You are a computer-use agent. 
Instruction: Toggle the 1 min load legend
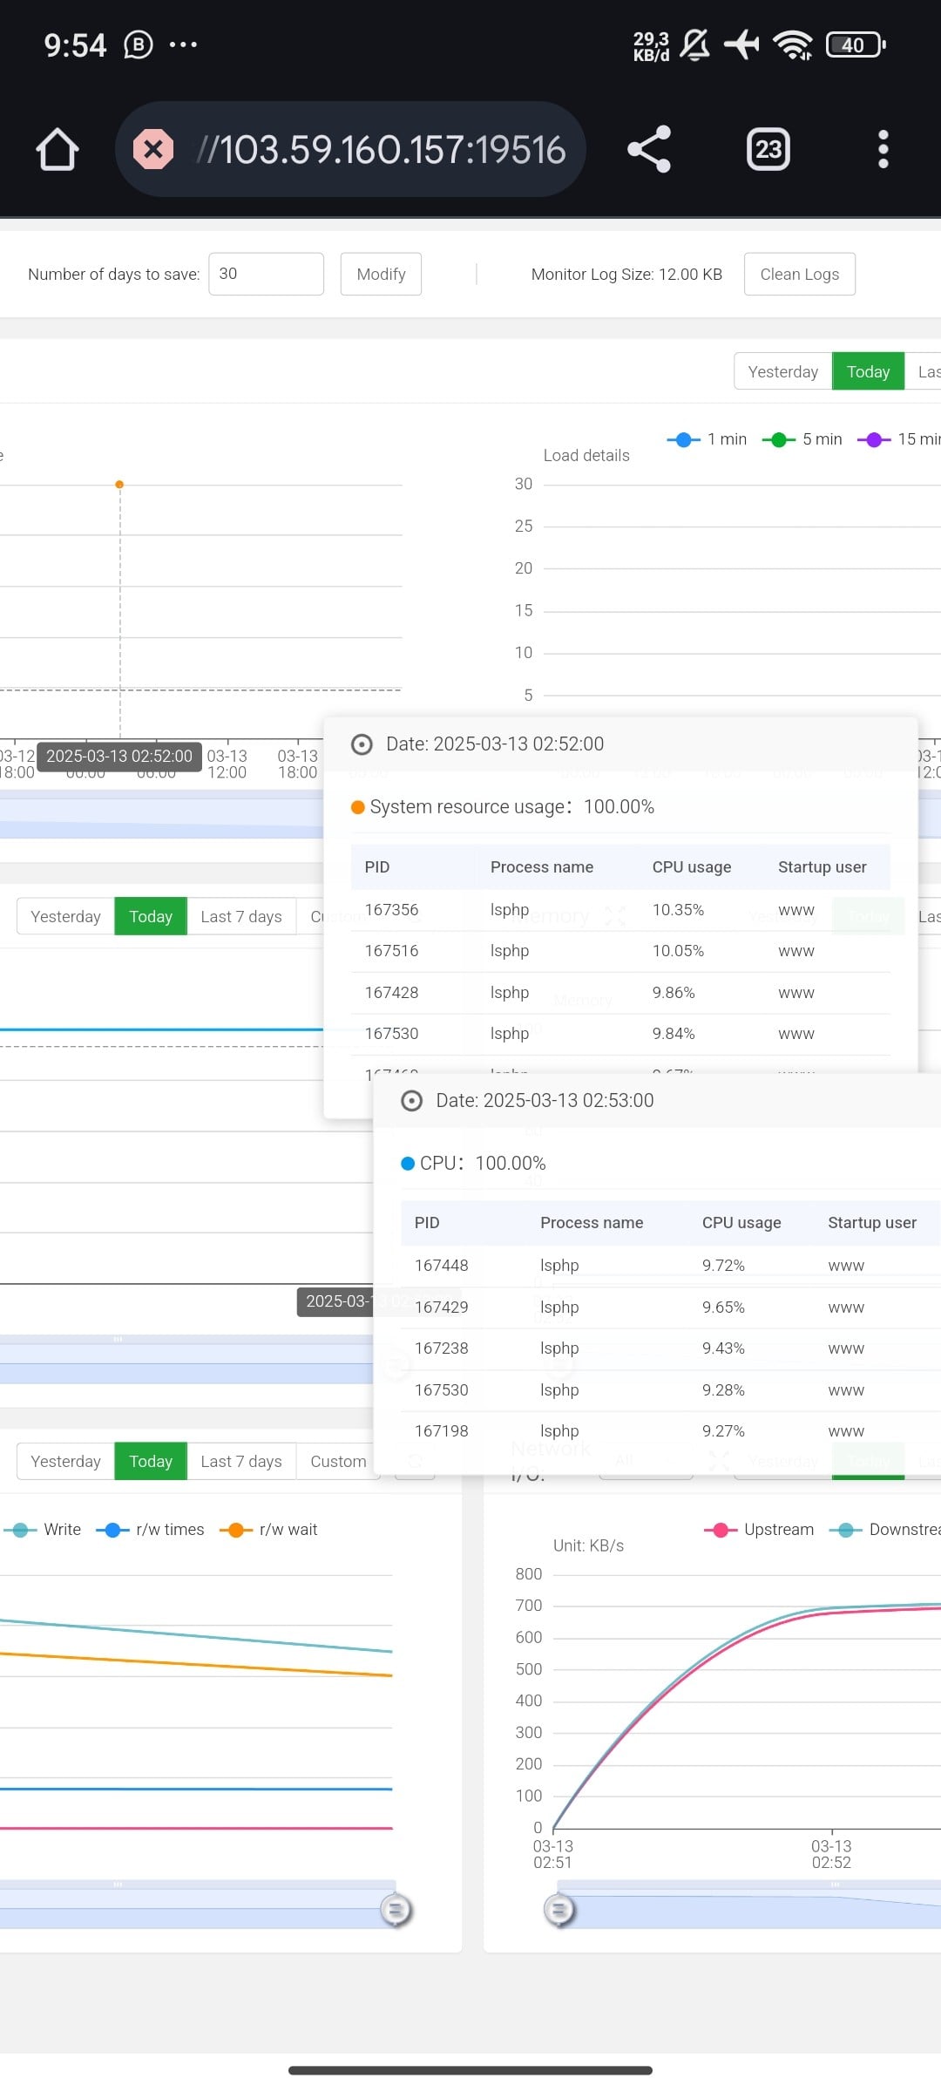[x=707, y=439]
